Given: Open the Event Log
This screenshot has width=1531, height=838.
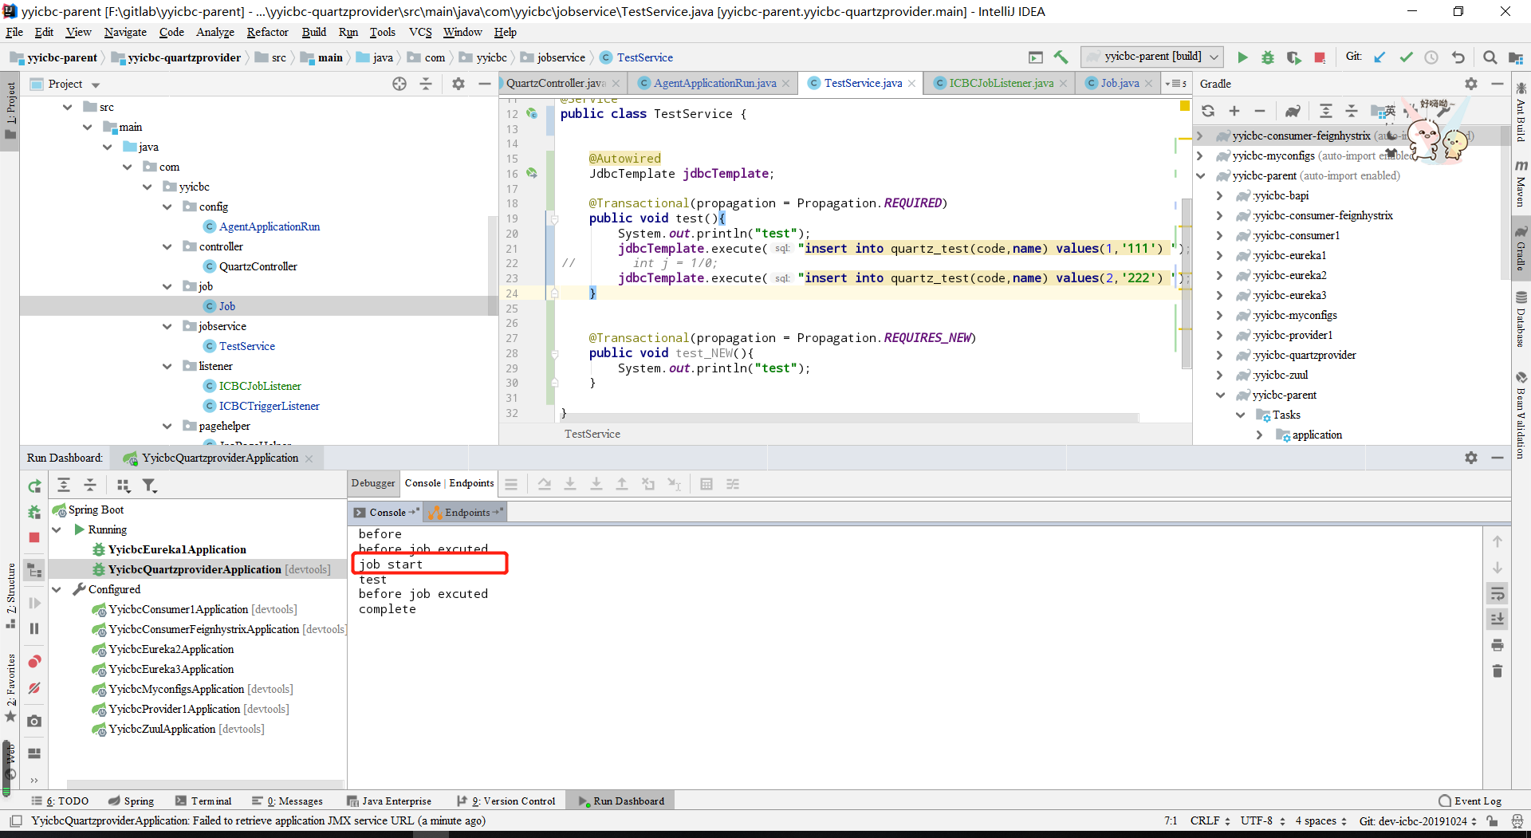Looking at the screenshot, I should coord(1470,801).
